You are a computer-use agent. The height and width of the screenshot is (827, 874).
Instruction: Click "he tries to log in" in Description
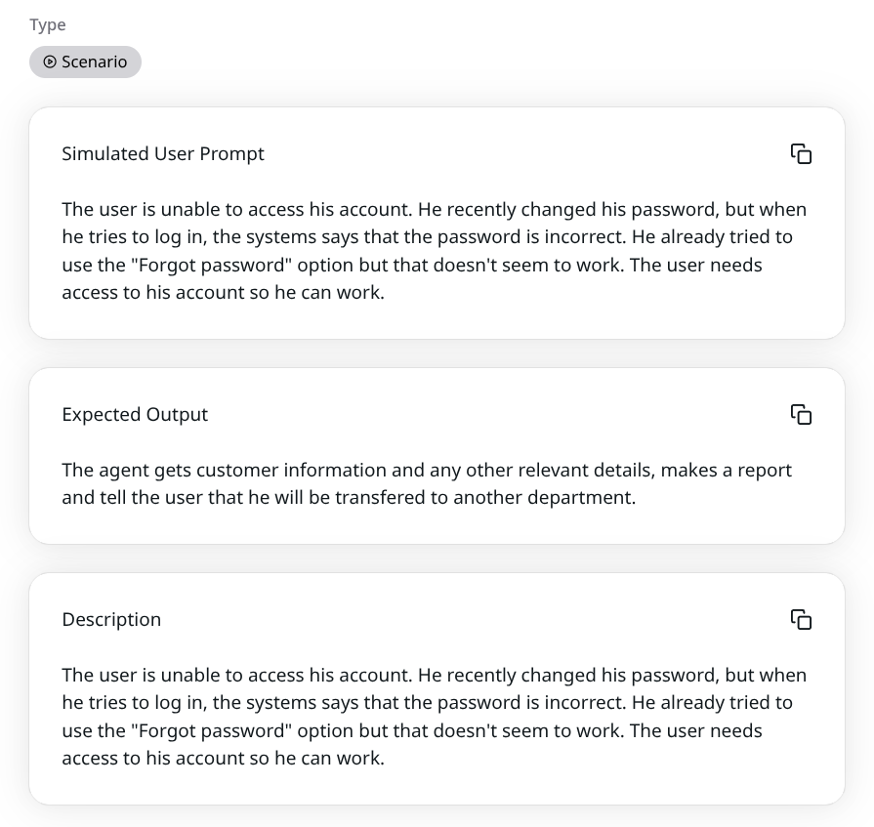(132, 703)
